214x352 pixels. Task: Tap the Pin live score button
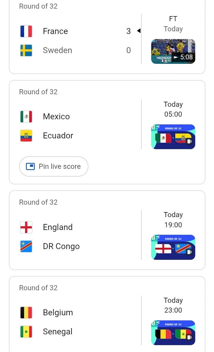[x=54, y=166]
